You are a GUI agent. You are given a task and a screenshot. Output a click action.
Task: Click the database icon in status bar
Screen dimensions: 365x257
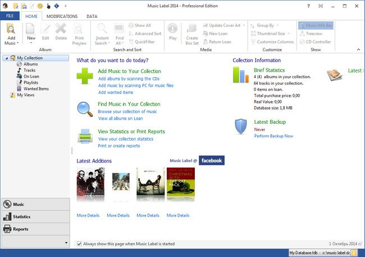click(x=354, y=253)
